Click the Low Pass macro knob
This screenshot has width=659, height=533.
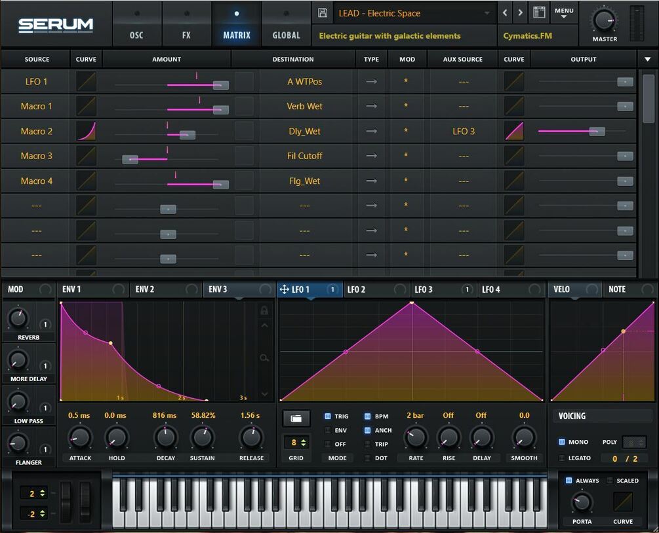[18, 402]
